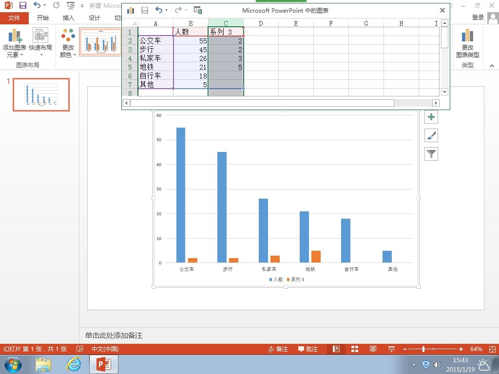Switch to Reading view icon
Image resolution: width=499 pixels, height=374 pixels.
click(373, 349)
